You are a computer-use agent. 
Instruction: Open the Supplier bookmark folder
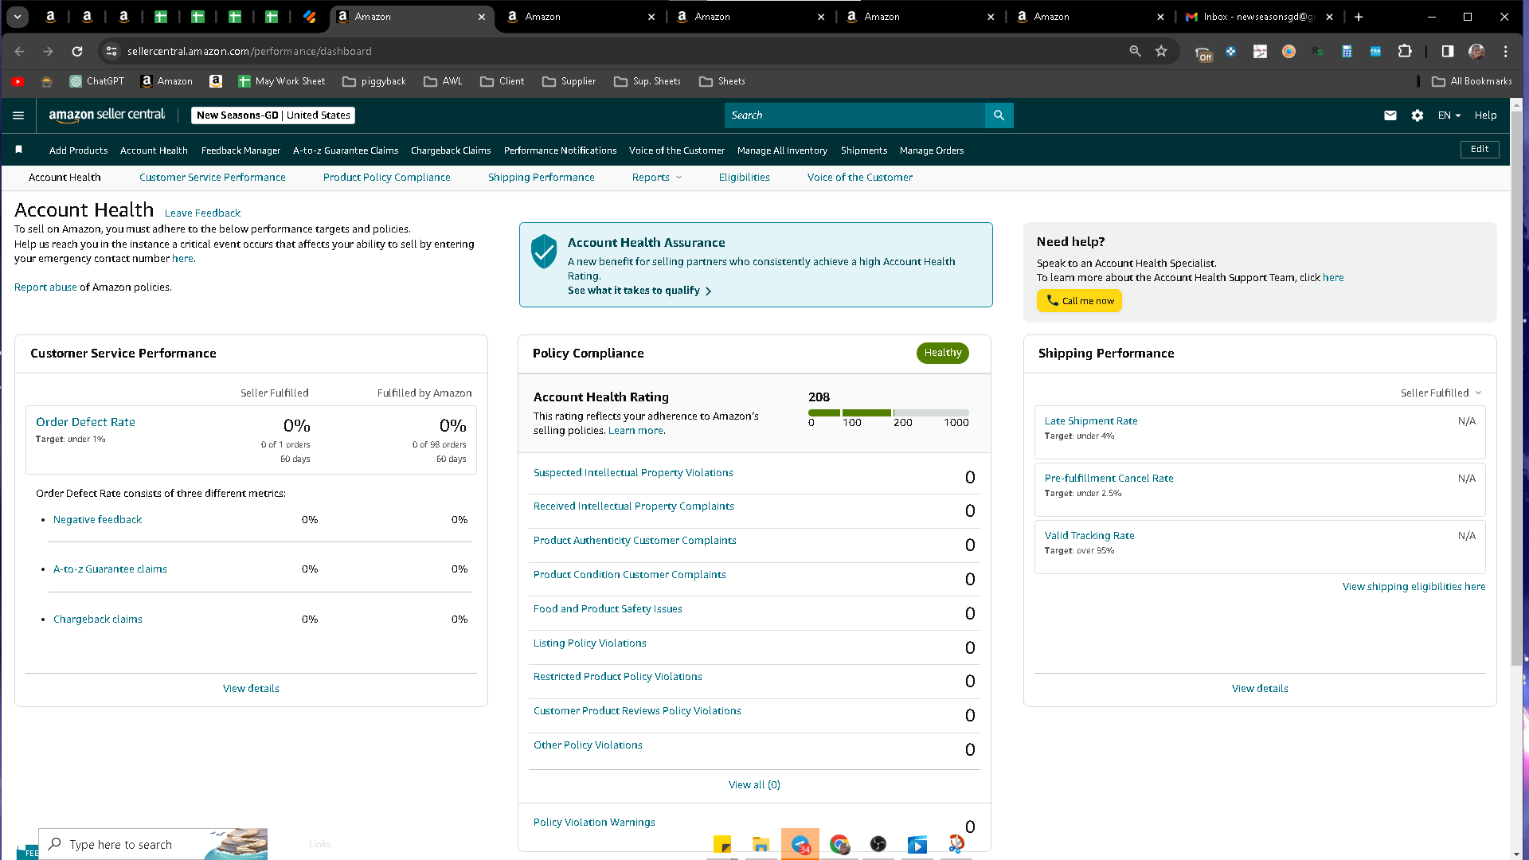tap(569, 81)
